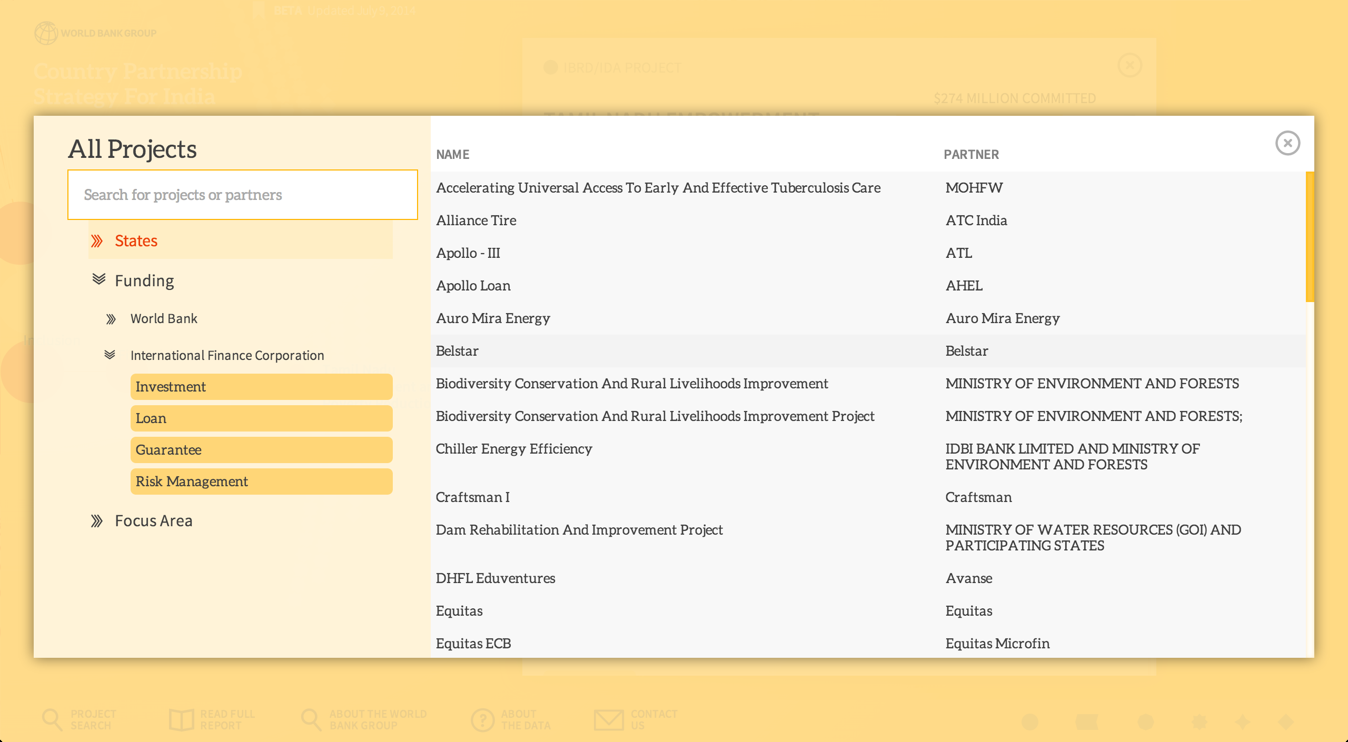Image resolution: width=1348 pixels, height=742 pixels.
Task: Open the Equitas project name
Action: tap(459, 611)
